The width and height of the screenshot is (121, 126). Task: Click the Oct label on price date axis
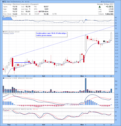(44, 76)
